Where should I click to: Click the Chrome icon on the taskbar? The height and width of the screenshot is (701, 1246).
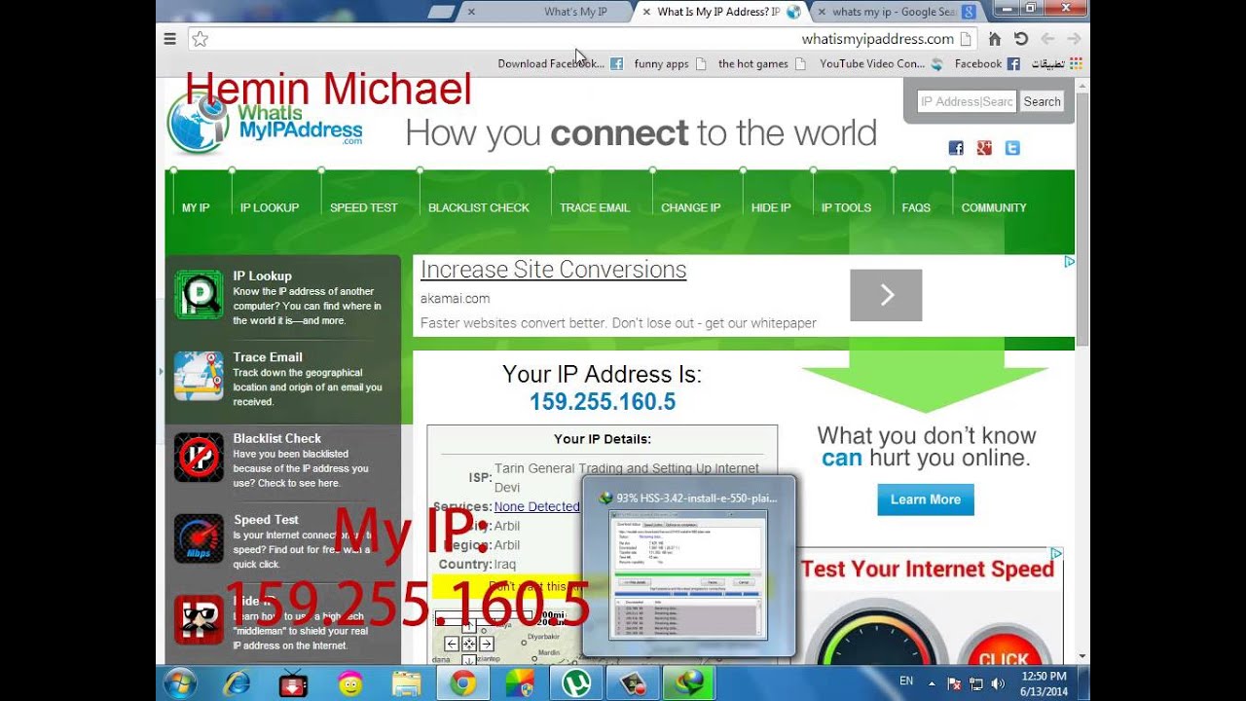tap(462, 683)
